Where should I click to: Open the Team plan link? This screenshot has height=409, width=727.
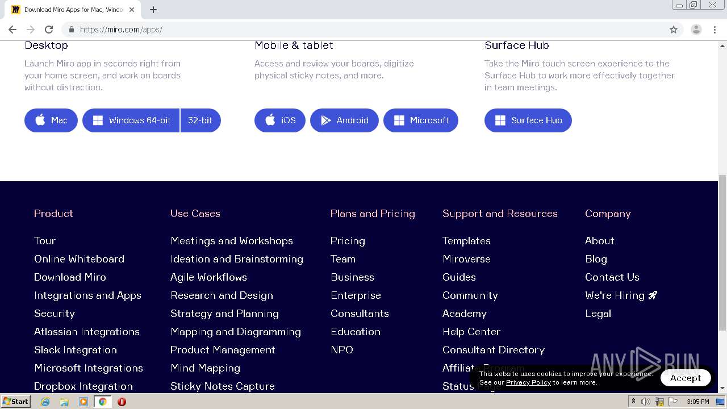(x=343, y=259)
